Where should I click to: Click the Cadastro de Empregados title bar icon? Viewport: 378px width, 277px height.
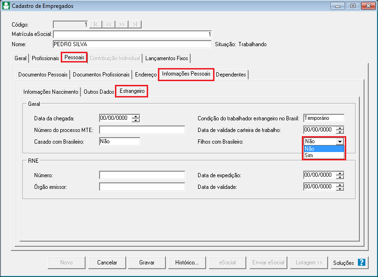pyautogui.click(x=6, y=6)
